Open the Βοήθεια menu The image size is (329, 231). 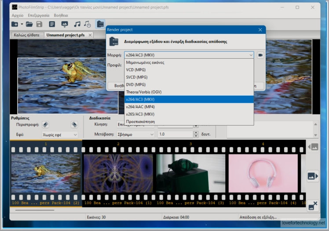click(x=61, y=15)
